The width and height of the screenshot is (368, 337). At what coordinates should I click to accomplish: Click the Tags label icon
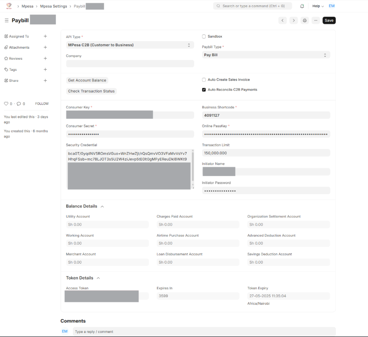pos(6,69)
